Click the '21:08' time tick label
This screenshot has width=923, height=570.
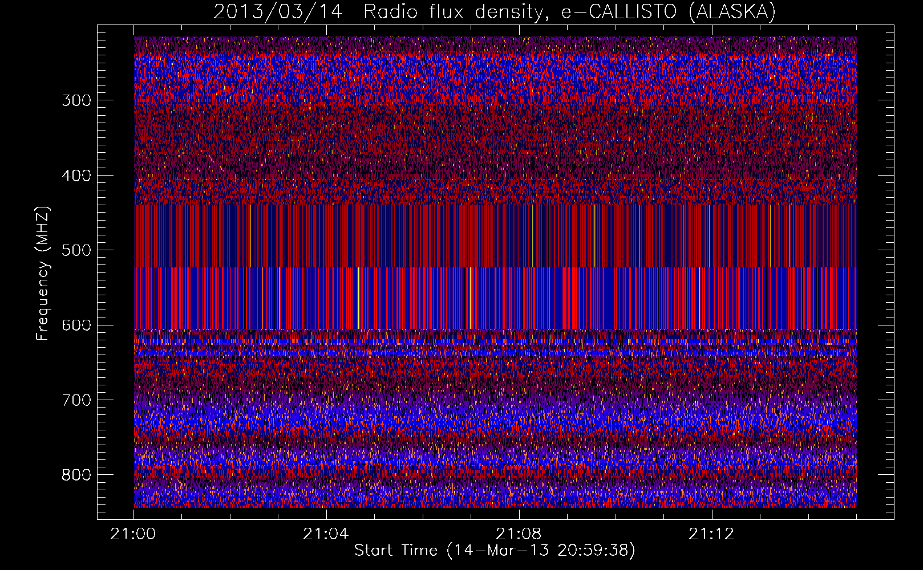click(x=519, y=534)
